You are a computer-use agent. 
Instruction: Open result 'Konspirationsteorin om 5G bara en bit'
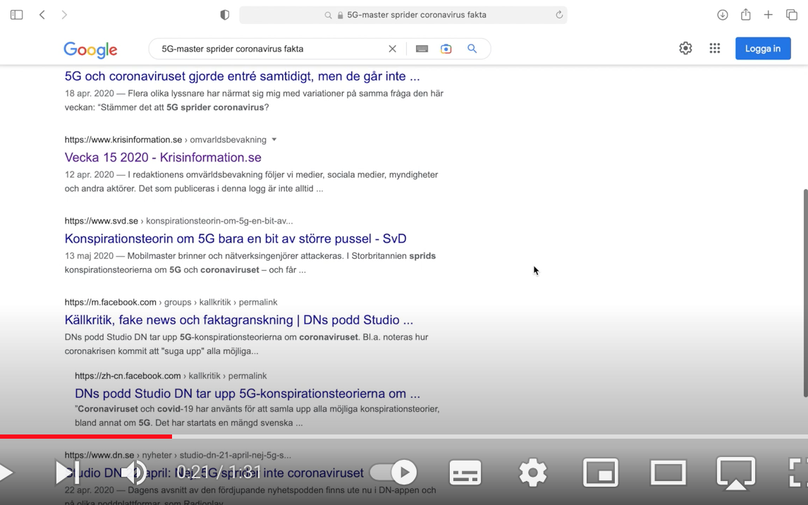point(235,238)
